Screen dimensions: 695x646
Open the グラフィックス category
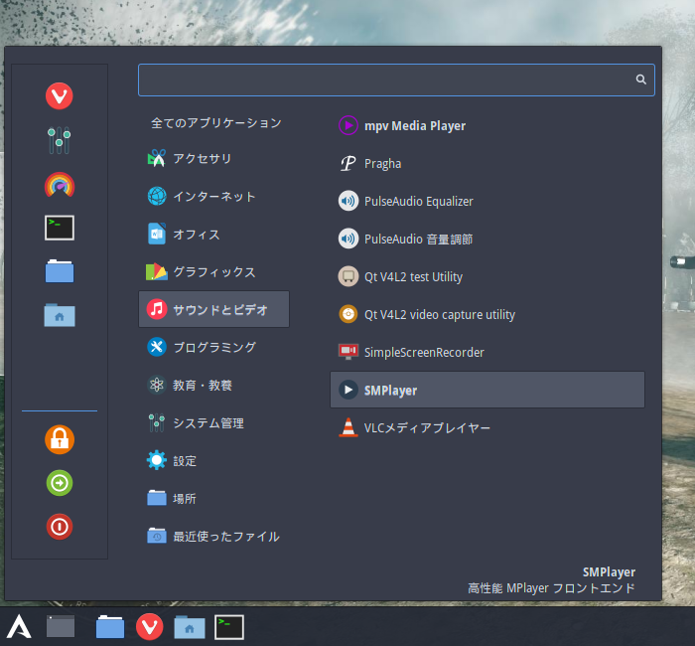pyautogui.click(x=213, y=271)
